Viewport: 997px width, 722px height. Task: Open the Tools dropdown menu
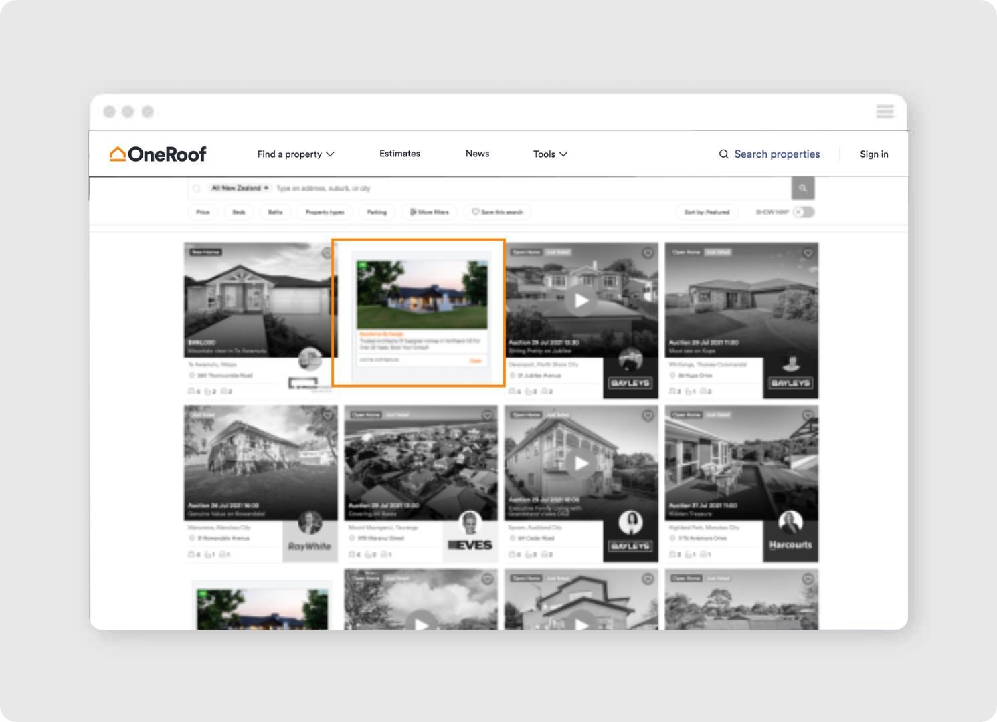coord(549,154)
